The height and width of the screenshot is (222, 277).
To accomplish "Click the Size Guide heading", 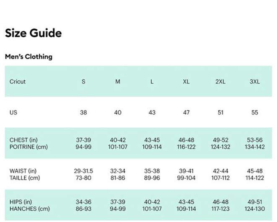I will (33, 33).
